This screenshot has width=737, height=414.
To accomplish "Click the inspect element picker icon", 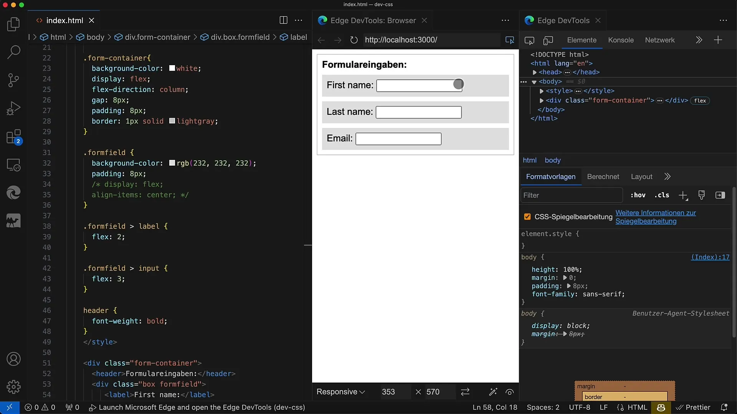I will pos(529,40).
